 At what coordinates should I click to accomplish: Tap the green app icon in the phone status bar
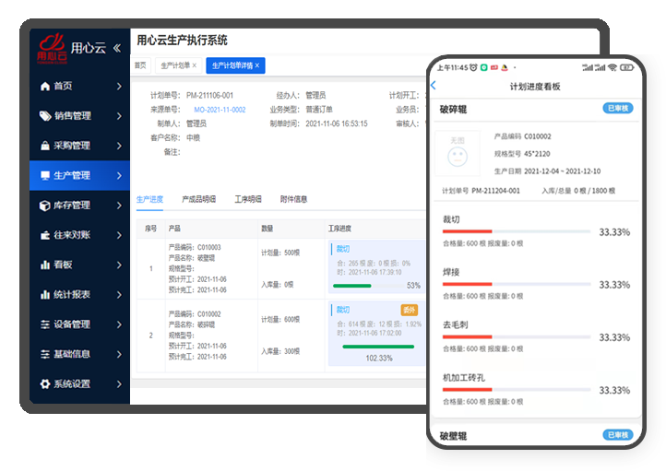483,67
